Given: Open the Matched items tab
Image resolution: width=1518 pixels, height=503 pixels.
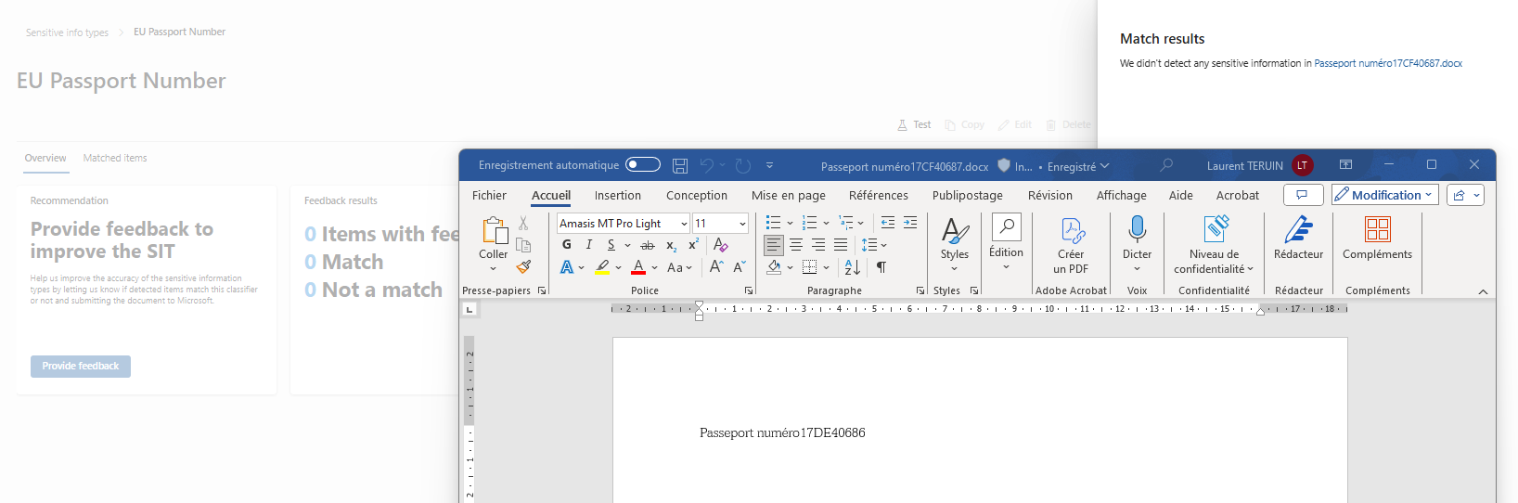Looking at the screenshot, I should click(x=115, y=159).
